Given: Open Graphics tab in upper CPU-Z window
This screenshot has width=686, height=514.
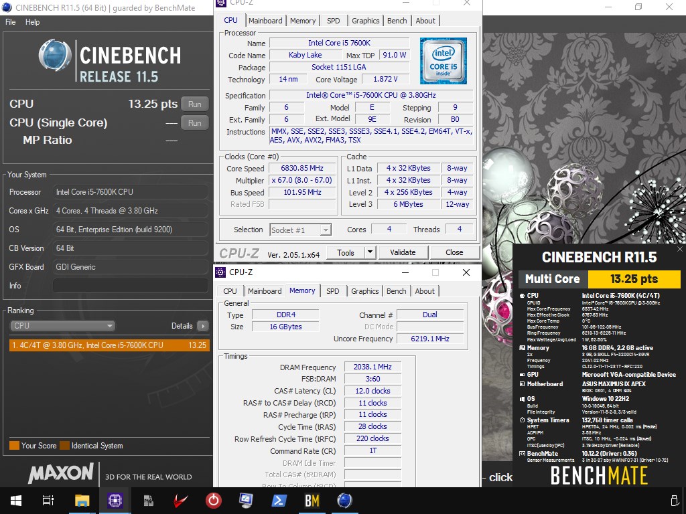Looking at the screenshot, I should tap(365, 21).
